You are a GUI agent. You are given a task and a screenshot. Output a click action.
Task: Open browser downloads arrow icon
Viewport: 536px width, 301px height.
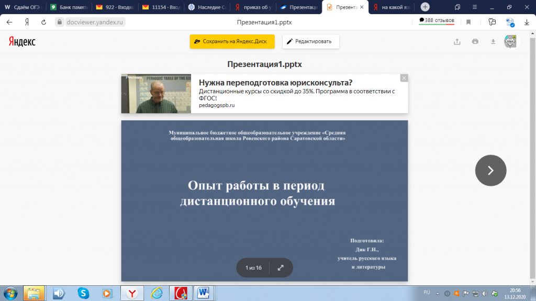(527, 22)
